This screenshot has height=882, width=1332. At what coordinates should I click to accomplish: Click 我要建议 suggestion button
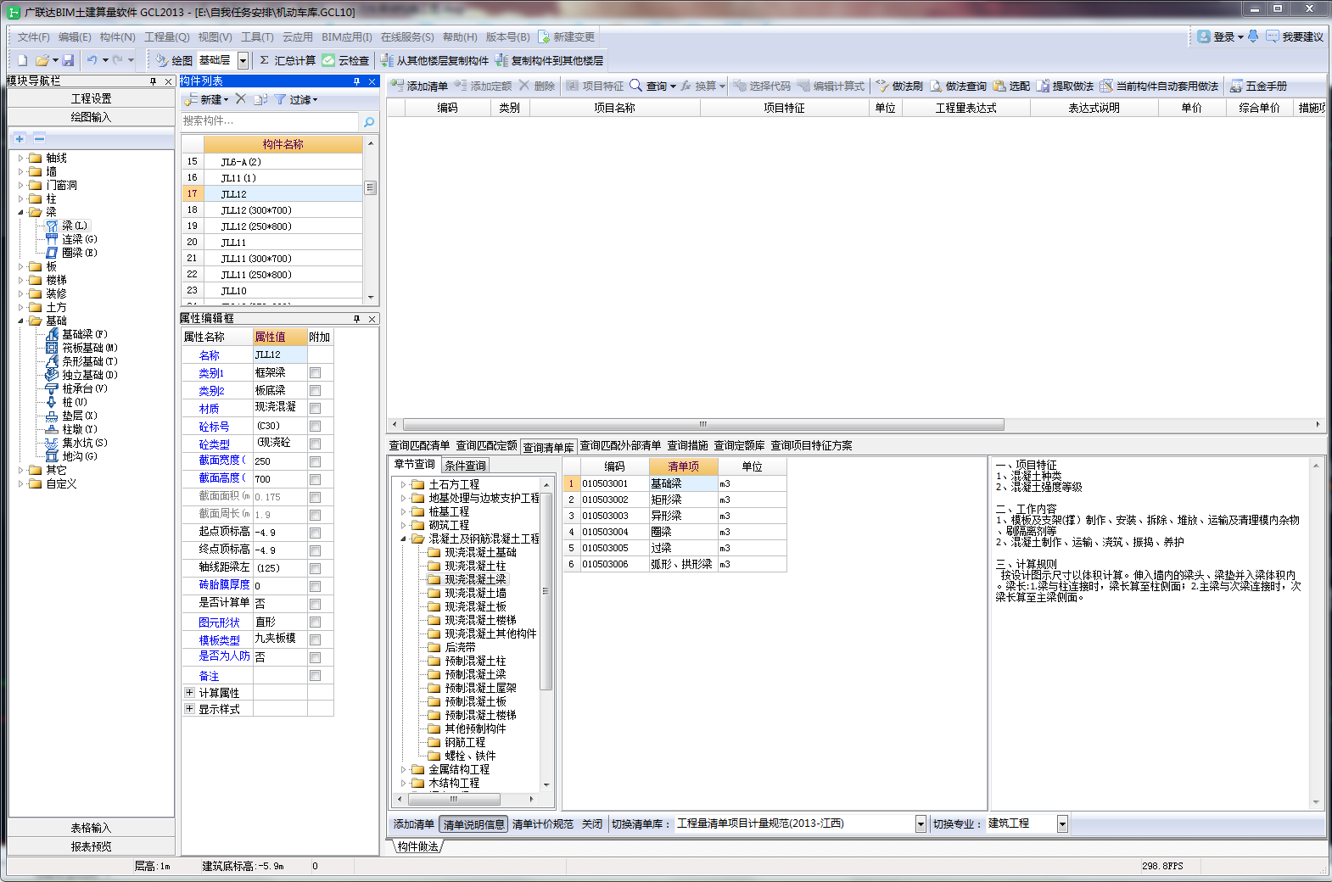(x=1294, y=36)
